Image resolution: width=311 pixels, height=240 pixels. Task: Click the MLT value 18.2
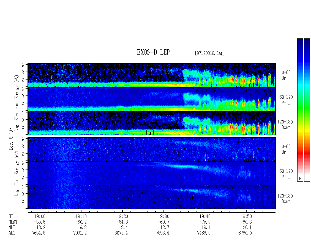[41, 228]
